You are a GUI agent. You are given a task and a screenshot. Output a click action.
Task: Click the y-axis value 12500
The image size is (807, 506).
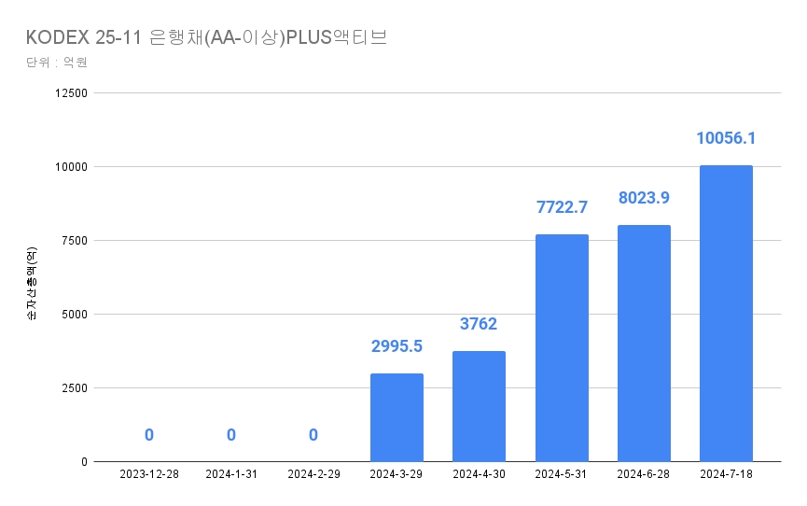pyautogui.click(x=72, y=93)
